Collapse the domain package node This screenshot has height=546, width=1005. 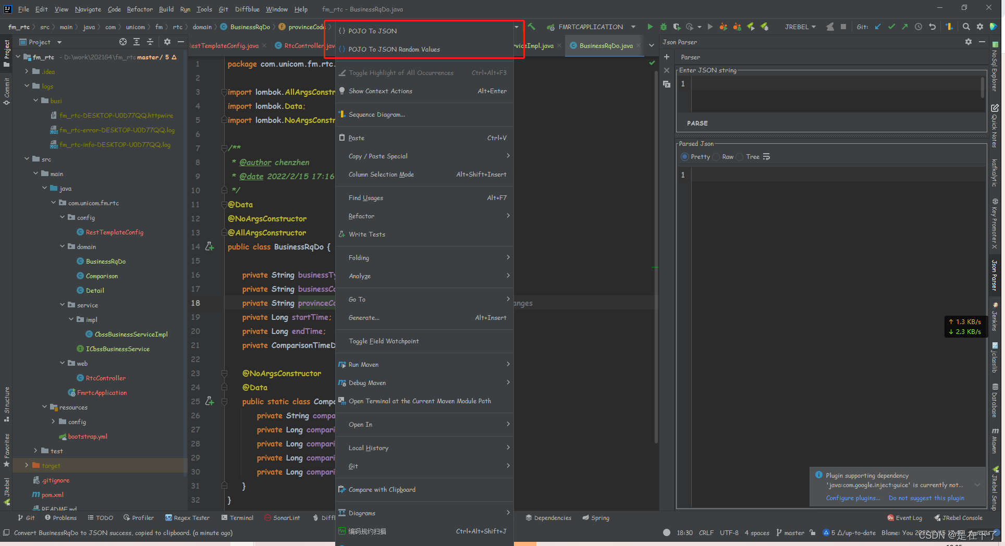(62, 246)
